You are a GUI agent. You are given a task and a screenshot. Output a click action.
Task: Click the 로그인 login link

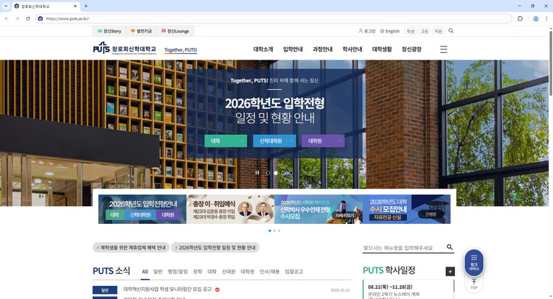coord(366,31)
